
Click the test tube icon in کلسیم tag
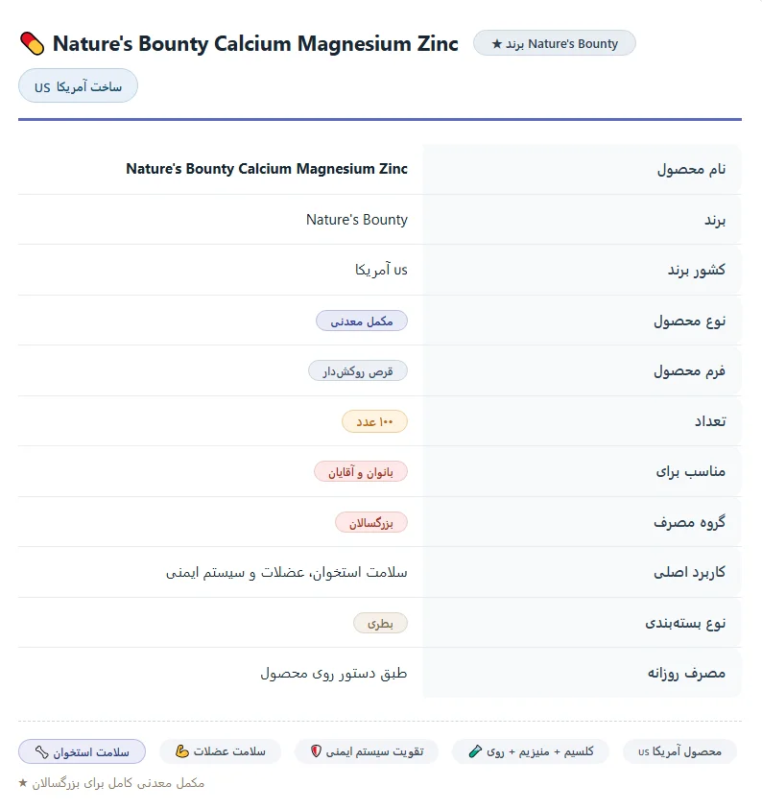pyautogui.click(x=475, y=751)
